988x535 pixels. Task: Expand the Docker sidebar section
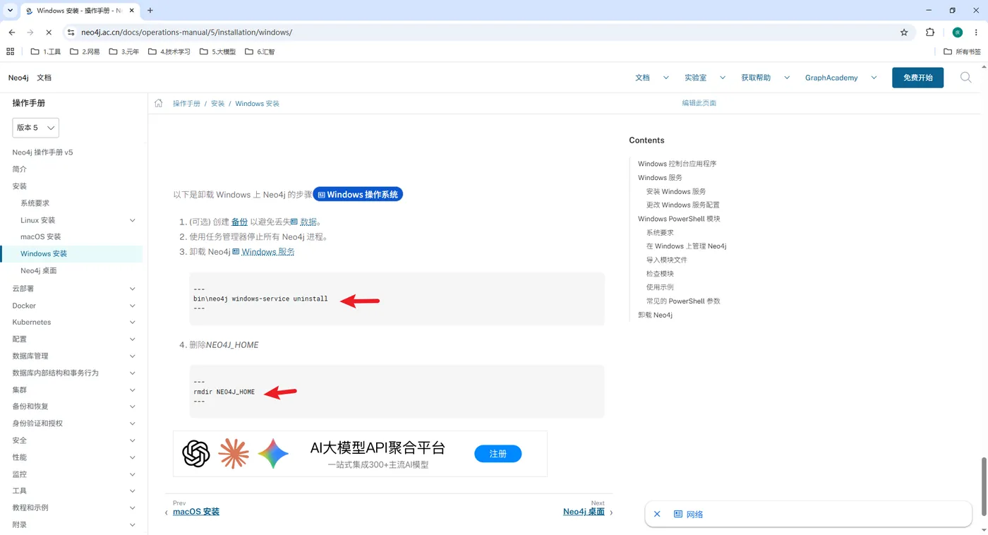coord(133,306)
